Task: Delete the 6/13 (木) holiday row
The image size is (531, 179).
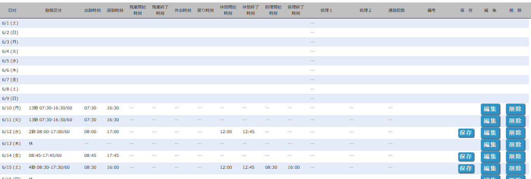Action: tap(515, 145)
